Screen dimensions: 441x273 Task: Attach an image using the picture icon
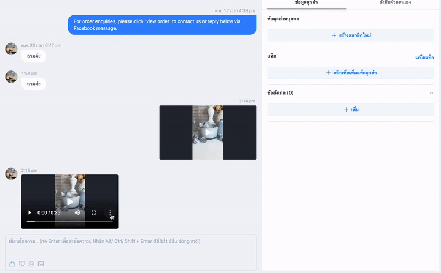point(41,264)
